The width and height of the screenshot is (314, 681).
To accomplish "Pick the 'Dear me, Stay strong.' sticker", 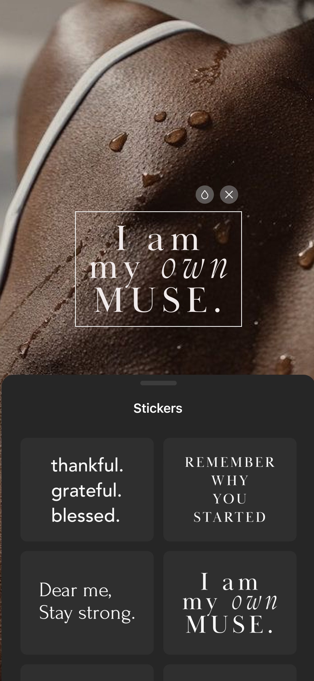I will click(x=87, y=603).
